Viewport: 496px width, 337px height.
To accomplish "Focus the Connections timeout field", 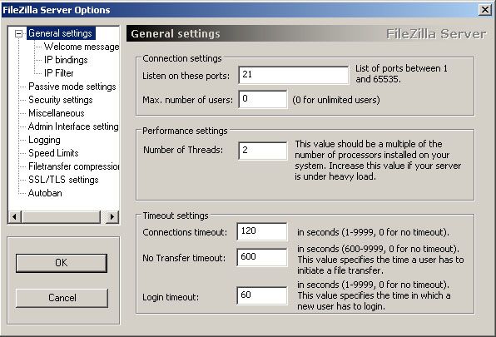I will [262, 231].
